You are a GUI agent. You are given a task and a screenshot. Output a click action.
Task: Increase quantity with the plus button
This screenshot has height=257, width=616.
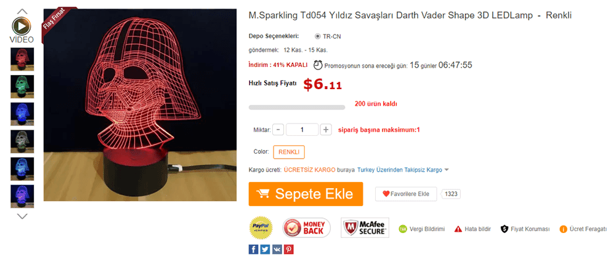326,130
